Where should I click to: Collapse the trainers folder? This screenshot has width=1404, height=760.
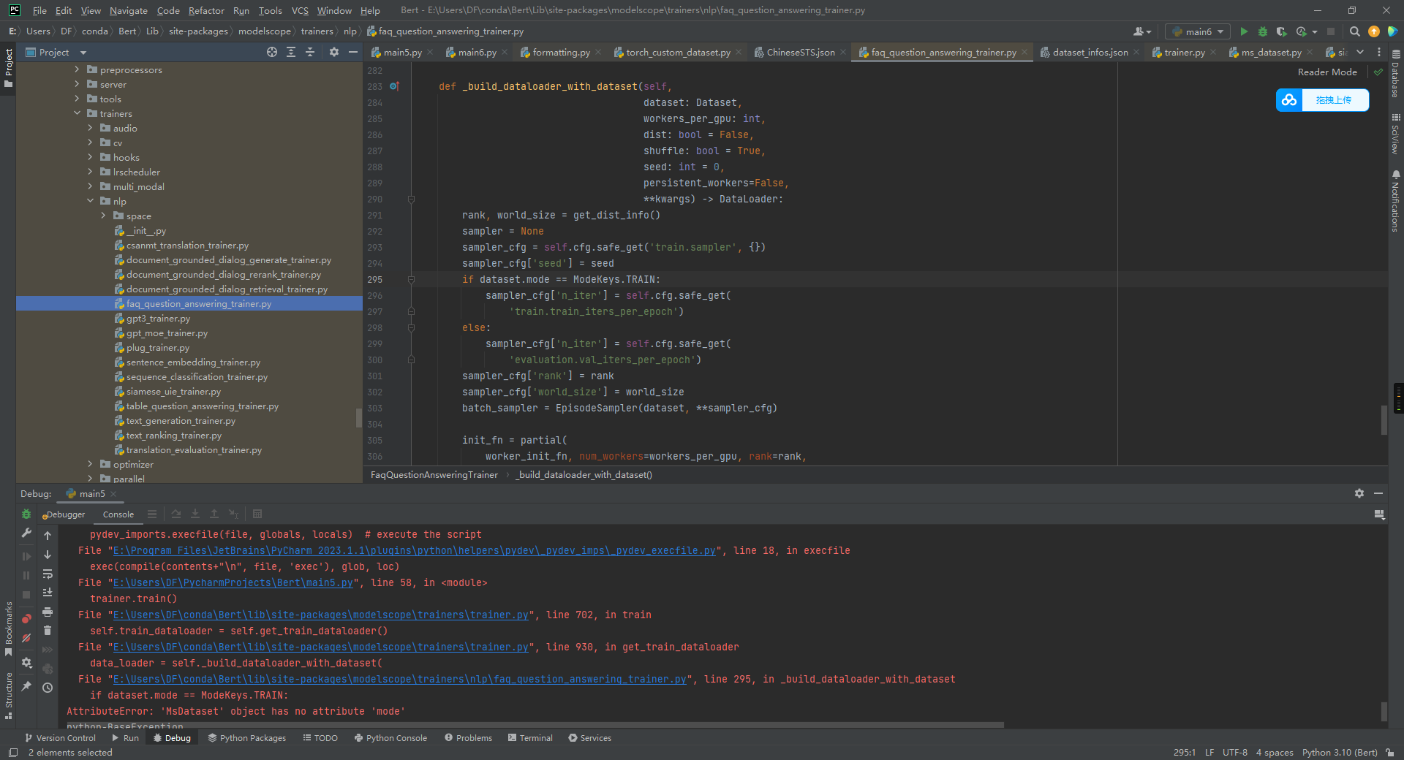pos(78,113)
